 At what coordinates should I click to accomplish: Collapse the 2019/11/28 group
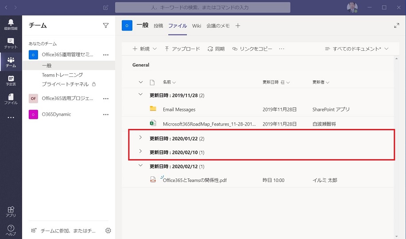pos(141,94)
